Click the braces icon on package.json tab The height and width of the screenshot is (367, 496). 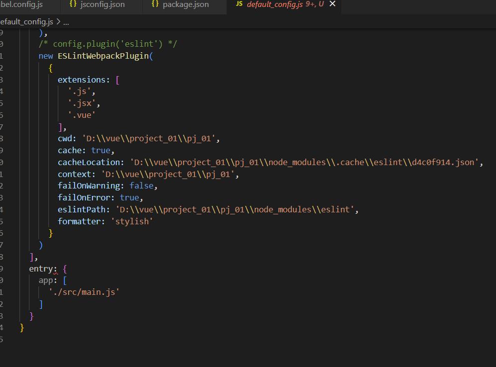(155, 4)
